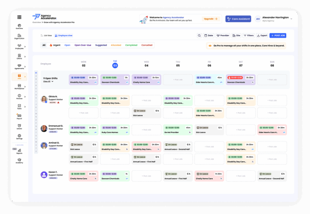
Task: Select the Completed status tab
Action: (x=131, y=45)
